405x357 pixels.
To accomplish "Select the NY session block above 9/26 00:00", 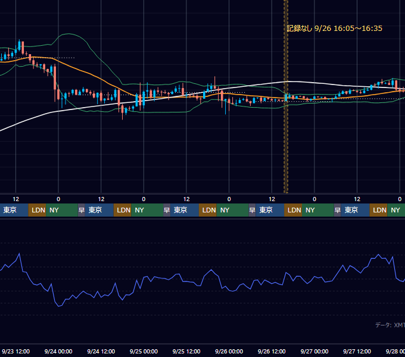I will coord(232,210).
